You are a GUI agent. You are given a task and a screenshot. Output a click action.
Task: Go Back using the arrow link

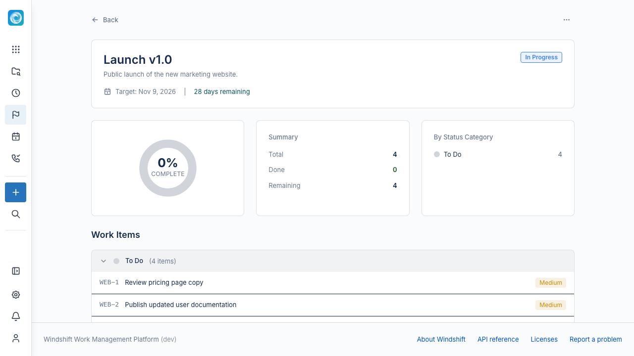tap(105, 20)
